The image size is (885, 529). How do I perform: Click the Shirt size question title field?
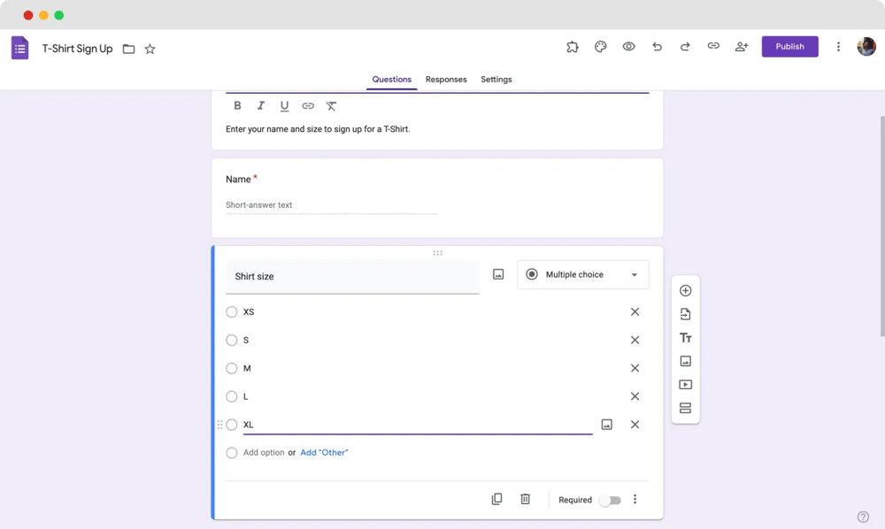click(x=352, y=277)
